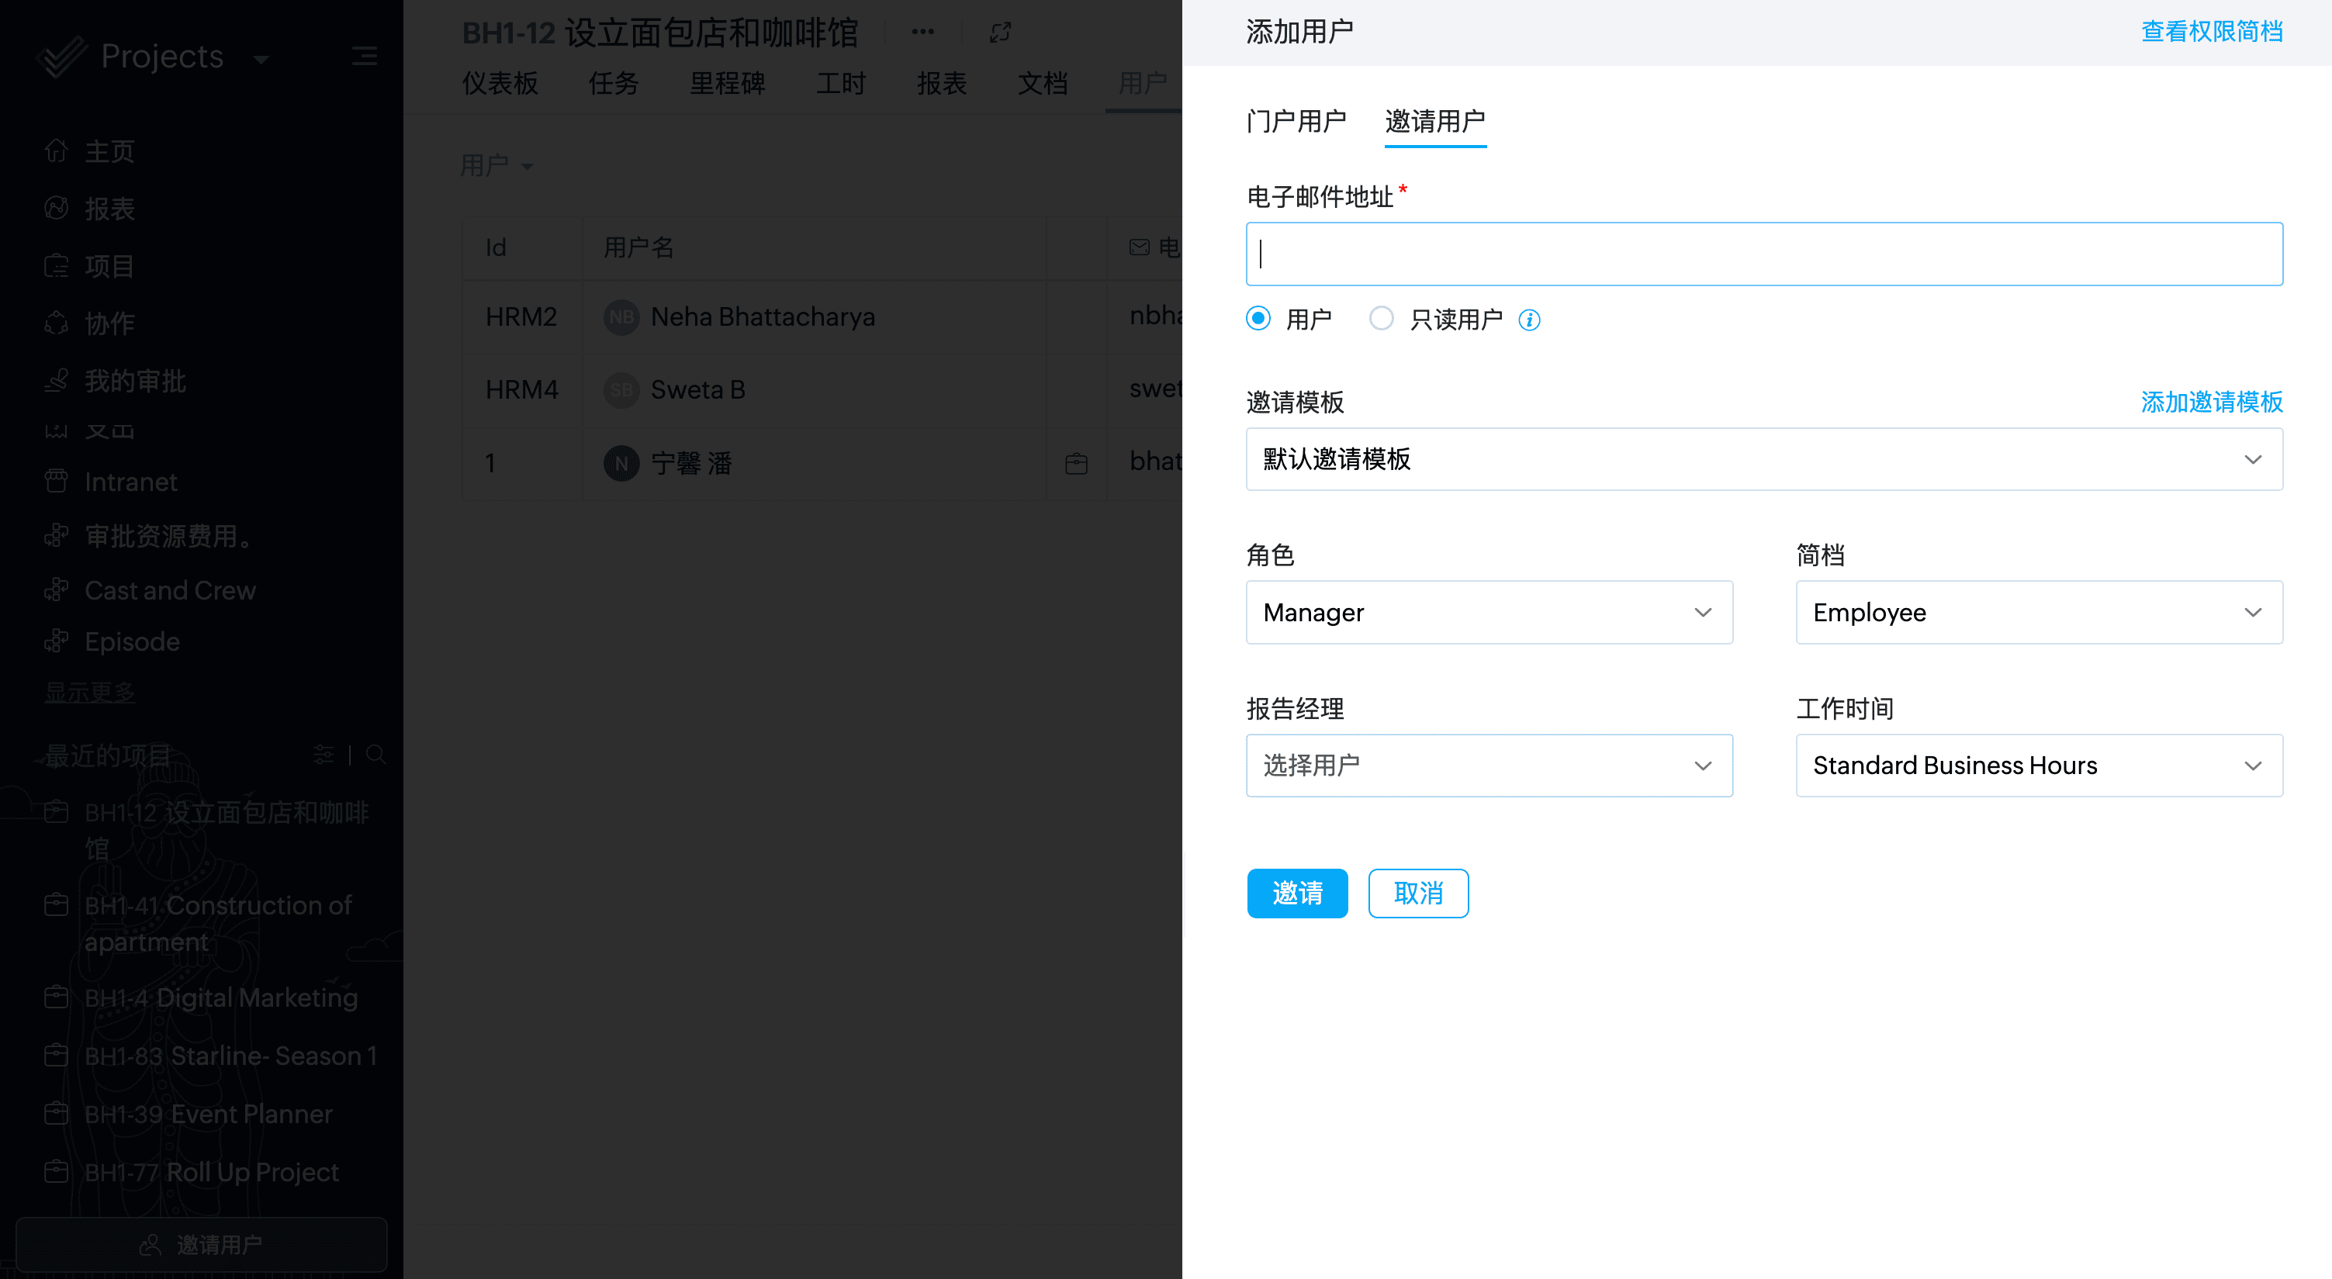Click the 取消 button

coord(1417,894)
